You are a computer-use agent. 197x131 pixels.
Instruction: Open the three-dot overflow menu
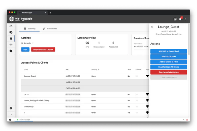[185, 19]
